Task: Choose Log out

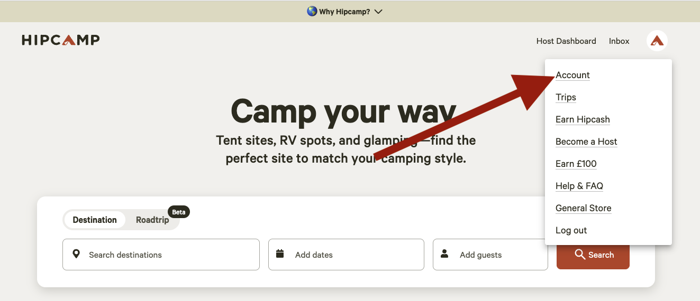Action: click(x=571, y=230)
